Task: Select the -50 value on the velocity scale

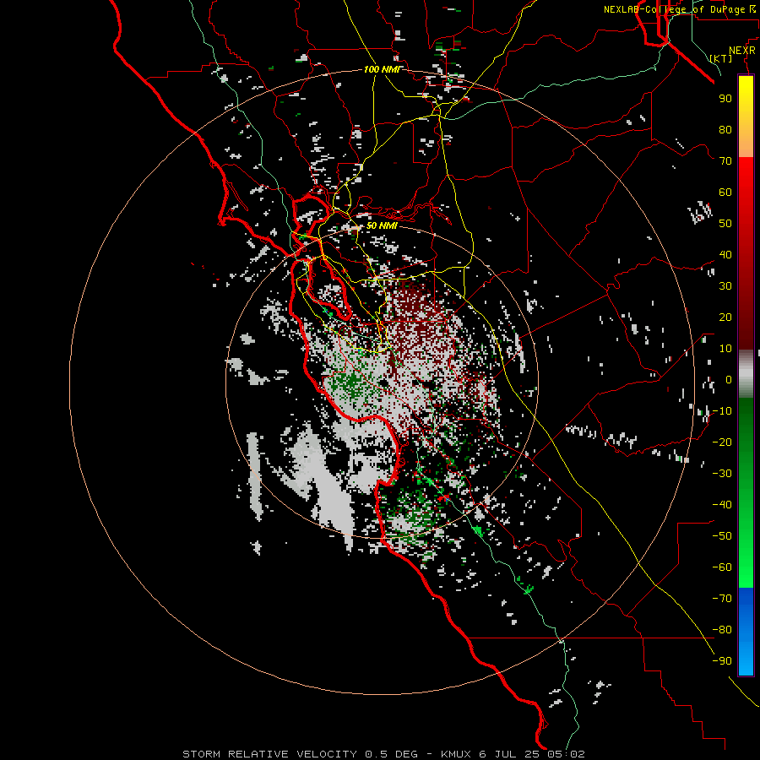Action: (722, 536)
